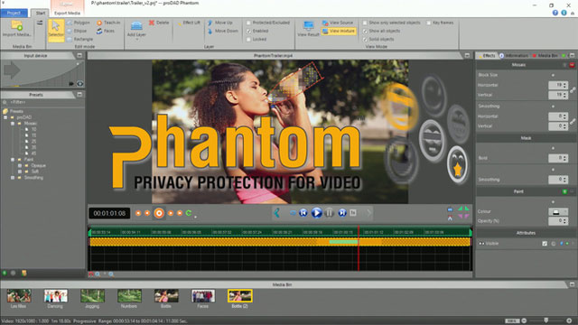Open the blue help question icon

(x=555, y=13)
